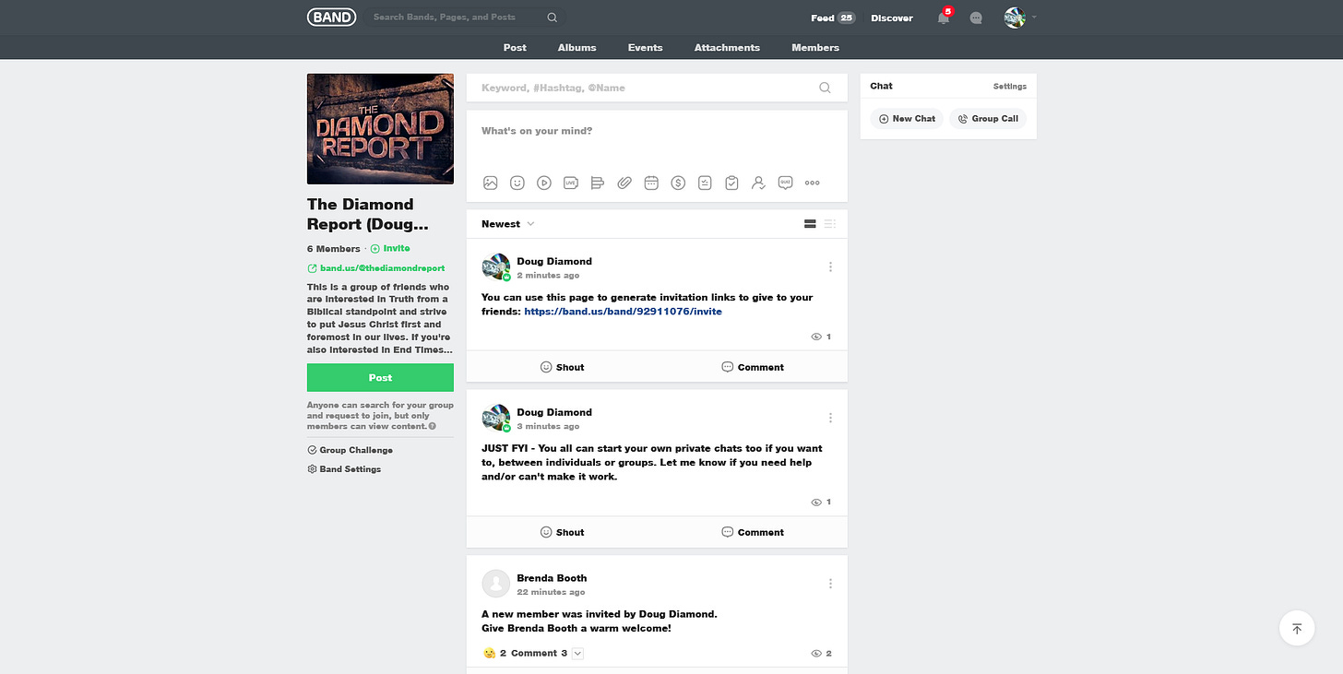
Task: Shout on the JUST FYI post
Action: tap(562, 532)
